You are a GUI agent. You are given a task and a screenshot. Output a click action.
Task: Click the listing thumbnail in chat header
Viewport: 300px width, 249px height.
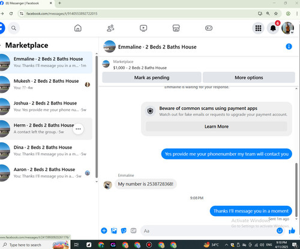pyautogui.click(x=109, y=47)
